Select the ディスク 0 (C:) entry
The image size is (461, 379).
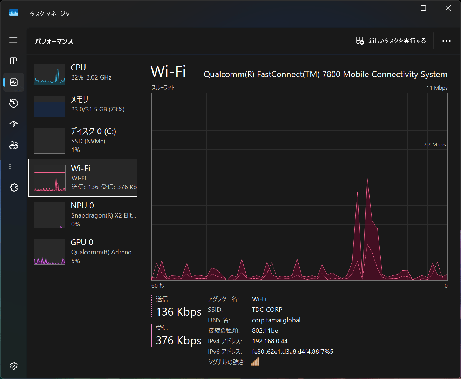click(83, 140)
